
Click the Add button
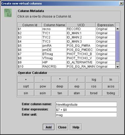(48, 127)
